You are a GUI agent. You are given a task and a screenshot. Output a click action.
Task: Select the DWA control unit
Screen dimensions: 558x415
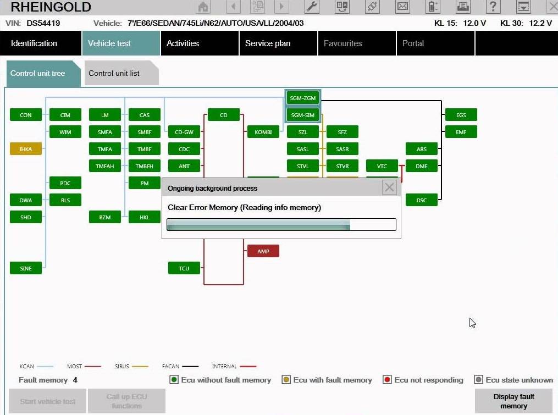(26, 200)
